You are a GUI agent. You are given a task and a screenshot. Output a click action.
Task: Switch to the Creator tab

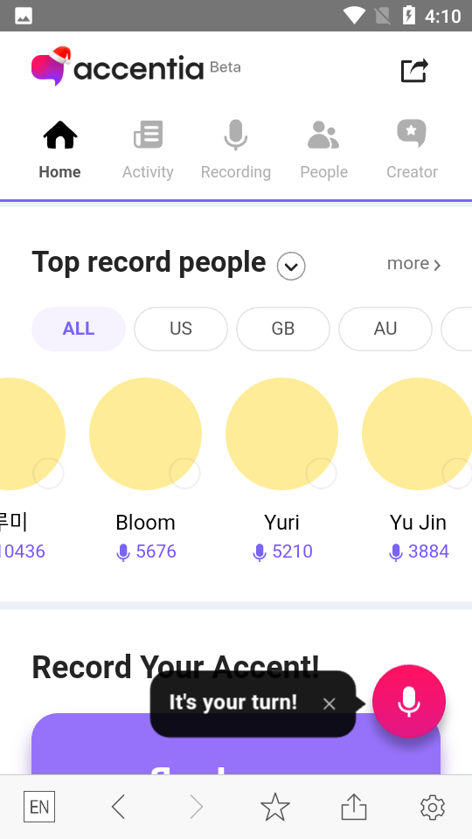point(412,149)
